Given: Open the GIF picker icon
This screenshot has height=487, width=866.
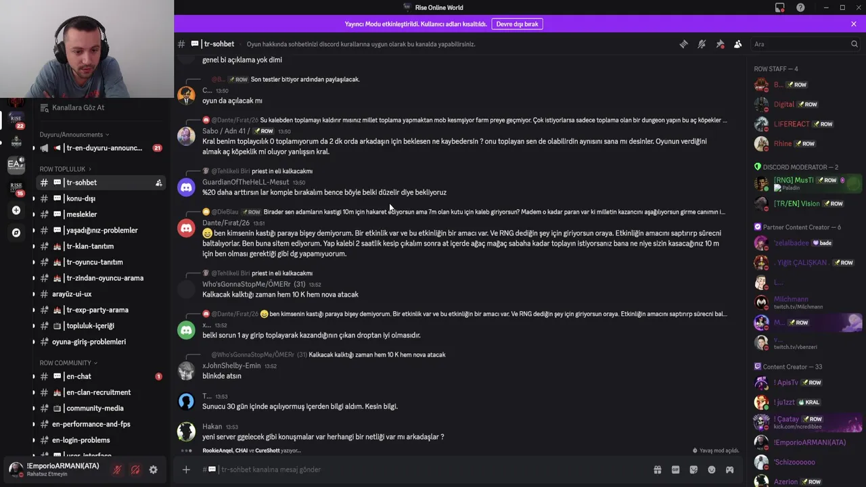Looking at the screenshot, I should click(x=675, y=469).
